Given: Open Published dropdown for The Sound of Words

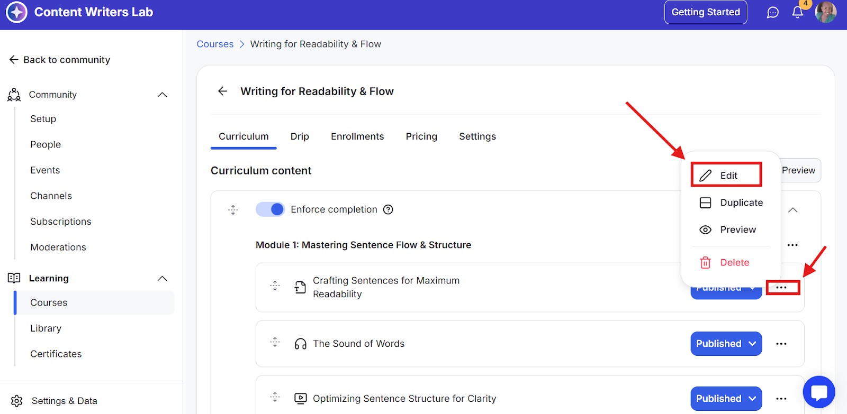Looking at the screenshot, I should [726, 344].
